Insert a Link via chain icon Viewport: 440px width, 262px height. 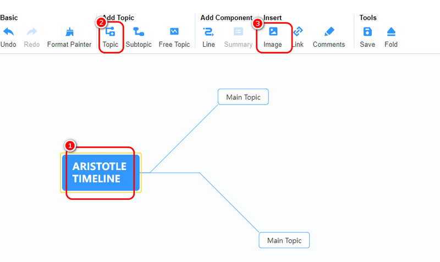coord(298,31)
